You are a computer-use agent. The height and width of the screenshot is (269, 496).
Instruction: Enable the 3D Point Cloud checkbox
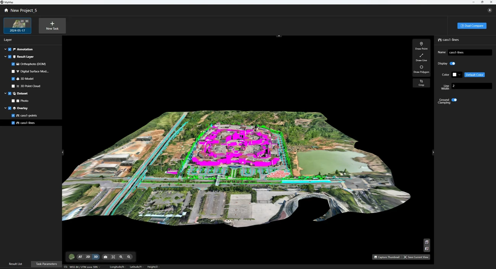(x=13, y=86)
